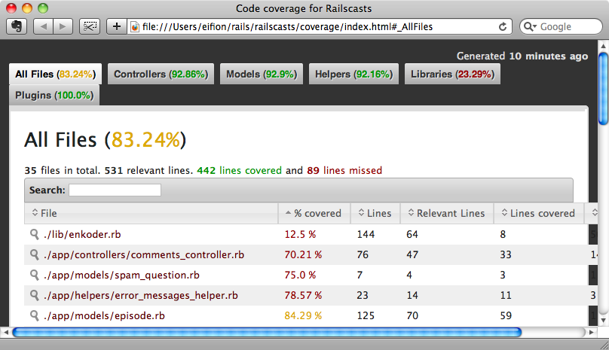Screen dimensions: 609x350
Task: Click the web clip scissors toolbar icon
Action: click(x=90, y=26)
